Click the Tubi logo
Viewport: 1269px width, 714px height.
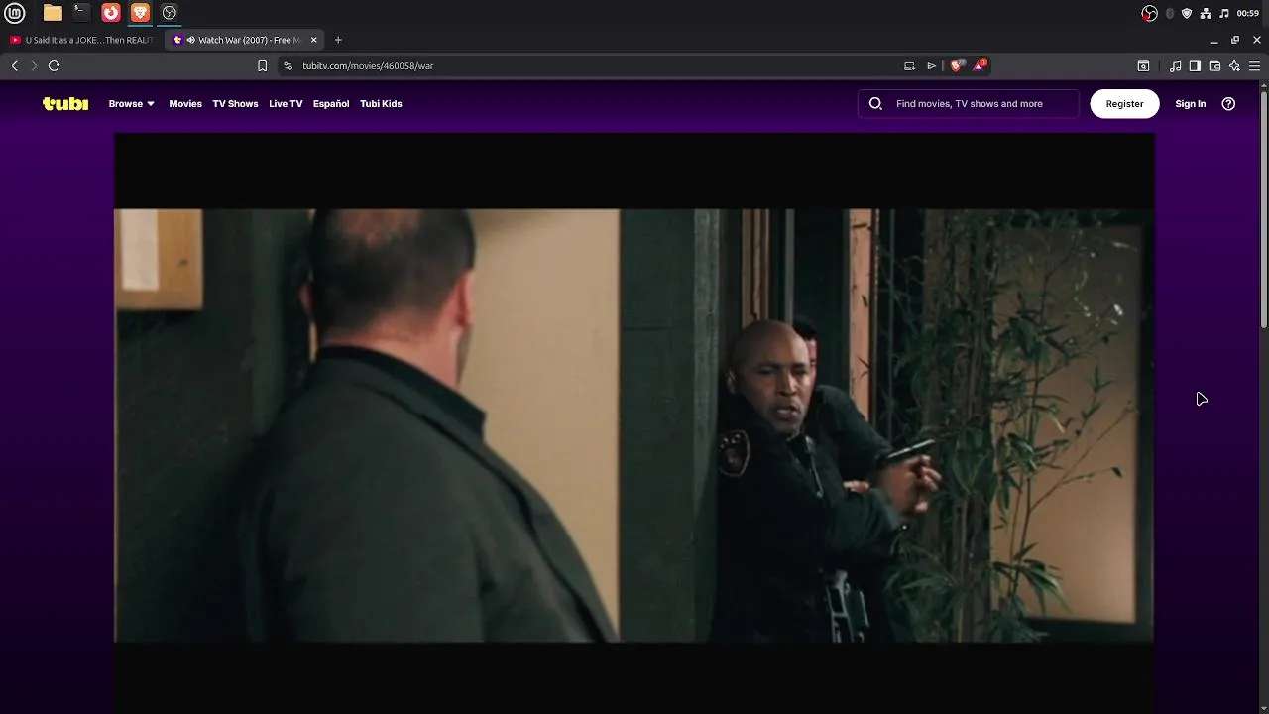pyautogui.click(x=65, y=103)
